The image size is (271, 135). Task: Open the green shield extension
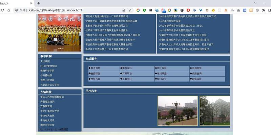click(144, 10)
